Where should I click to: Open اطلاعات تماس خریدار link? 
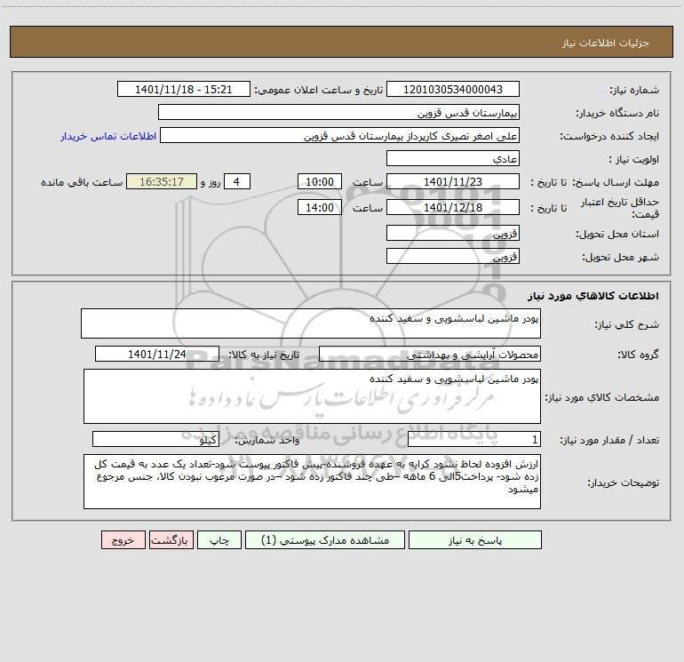coord(108,136)
